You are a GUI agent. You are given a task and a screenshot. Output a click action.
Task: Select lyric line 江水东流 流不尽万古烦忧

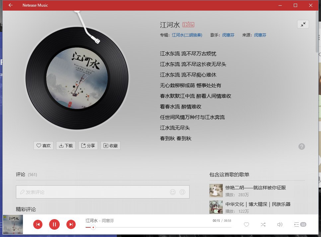coord(188,54)
